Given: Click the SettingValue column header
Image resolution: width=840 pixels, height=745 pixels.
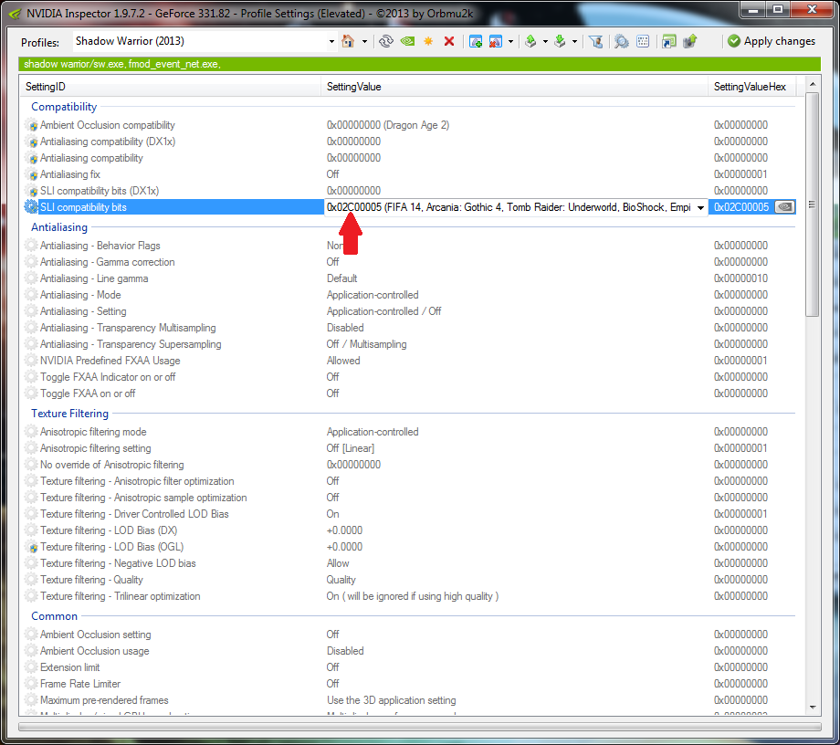Looking at the screenshot, I should click(x=514, y=87).
